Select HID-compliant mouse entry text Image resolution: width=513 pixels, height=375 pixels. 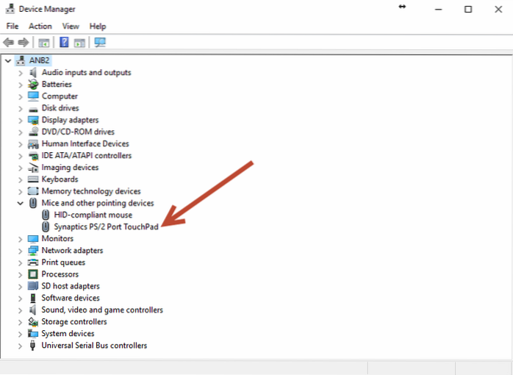(x=93, y=215)
